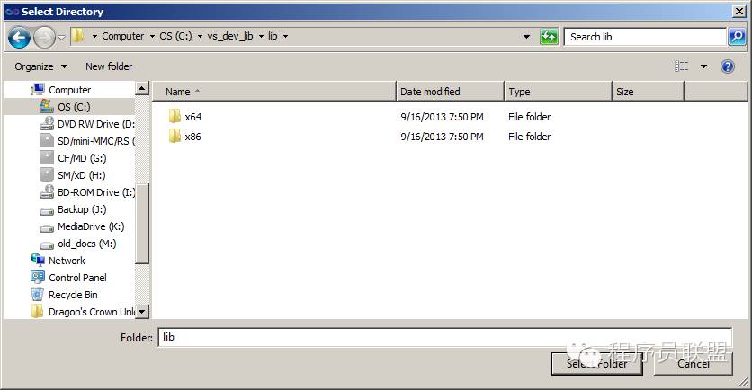Image resolution: width=752 pixels, height=390 pixels.
Task: Select SD/mini-MMC/RS drive in tree
Action: [x=96, y=141]
